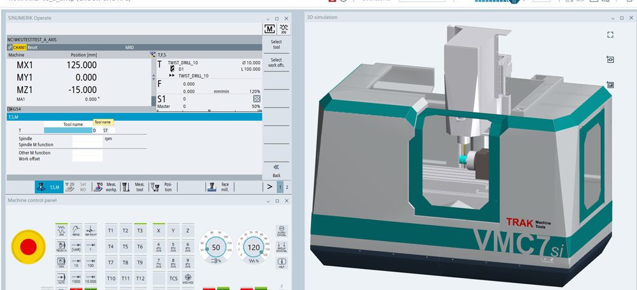Open Machine control panel dropdown arrow

(x=268, y=201)
